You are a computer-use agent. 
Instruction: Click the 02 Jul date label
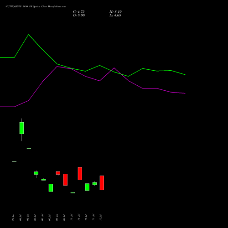point(28,218)
